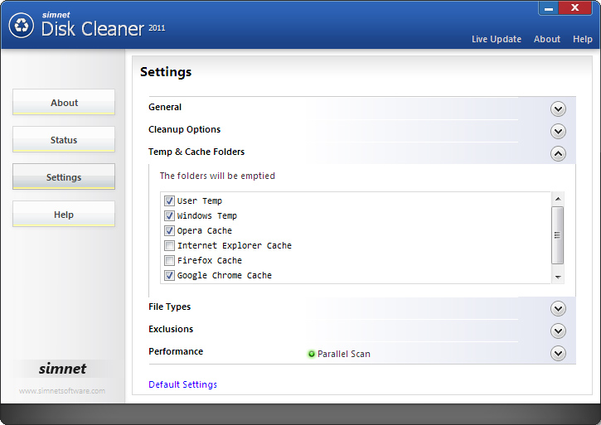Viewport: 601px width, 425px height.
Task: Uncheck the User Temp checkbox
Action: 169,200
